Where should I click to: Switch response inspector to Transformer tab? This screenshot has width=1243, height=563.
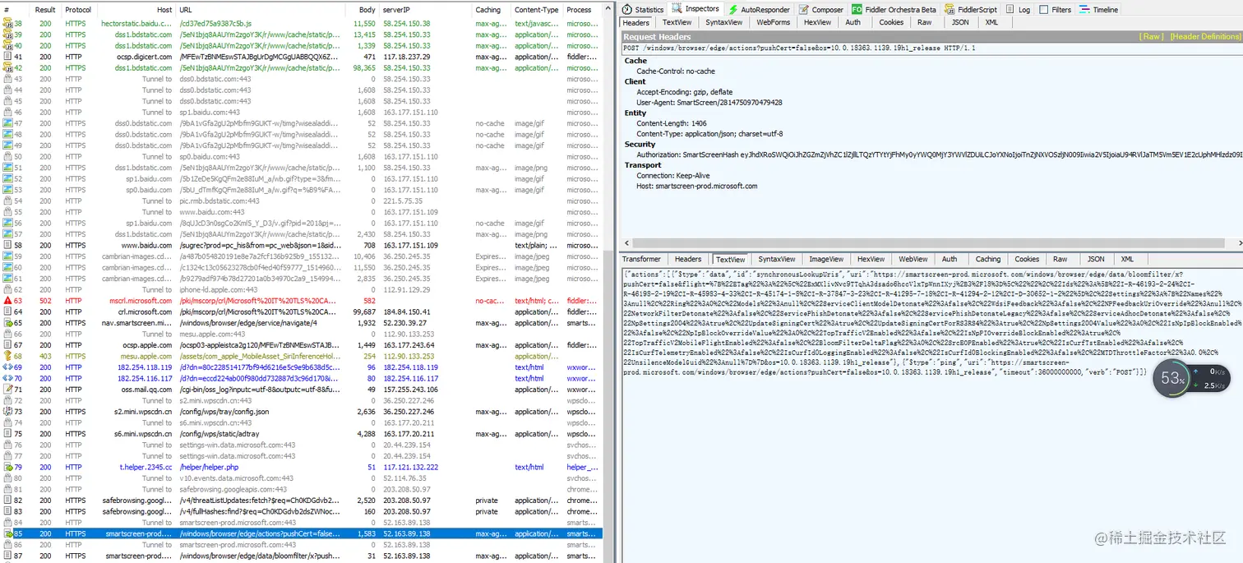point(641,259)
